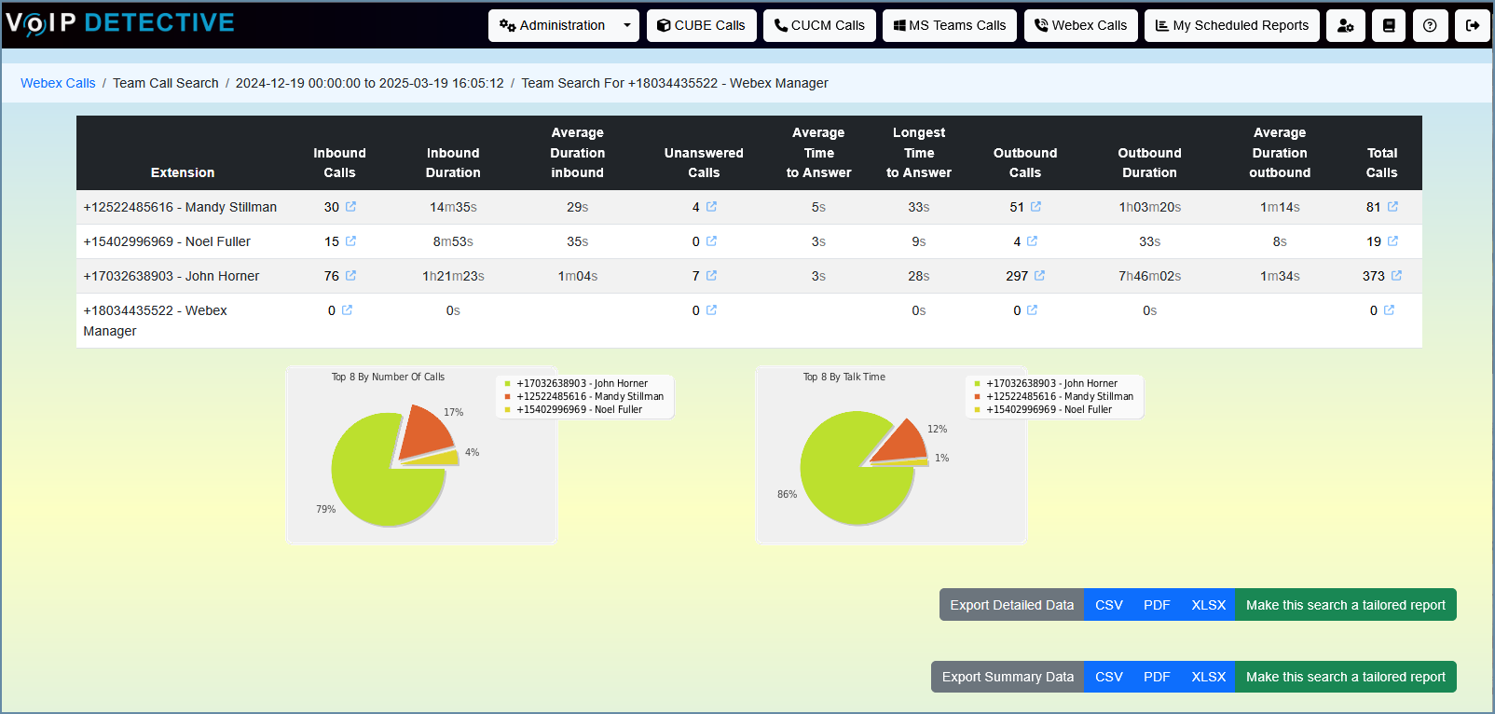Image resolution: width=1495 pixels, height=714 pixels.
Task: Open Webex Manager inbound calls link icon
Action: [347, 310]
